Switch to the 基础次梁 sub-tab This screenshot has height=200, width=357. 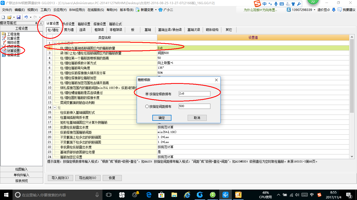click(194, 30)
